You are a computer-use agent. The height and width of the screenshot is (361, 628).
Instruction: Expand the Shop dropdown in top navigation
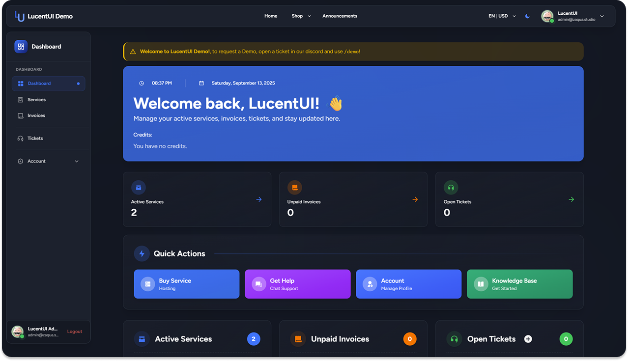tap(300, 16)
